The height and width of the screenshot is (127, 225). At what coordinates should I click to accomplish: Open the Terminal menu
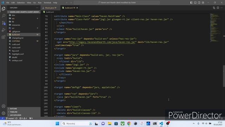47,2
